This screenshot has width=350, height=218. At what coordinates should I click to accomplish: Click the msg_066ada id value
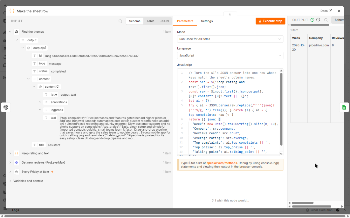click(92, 56)
